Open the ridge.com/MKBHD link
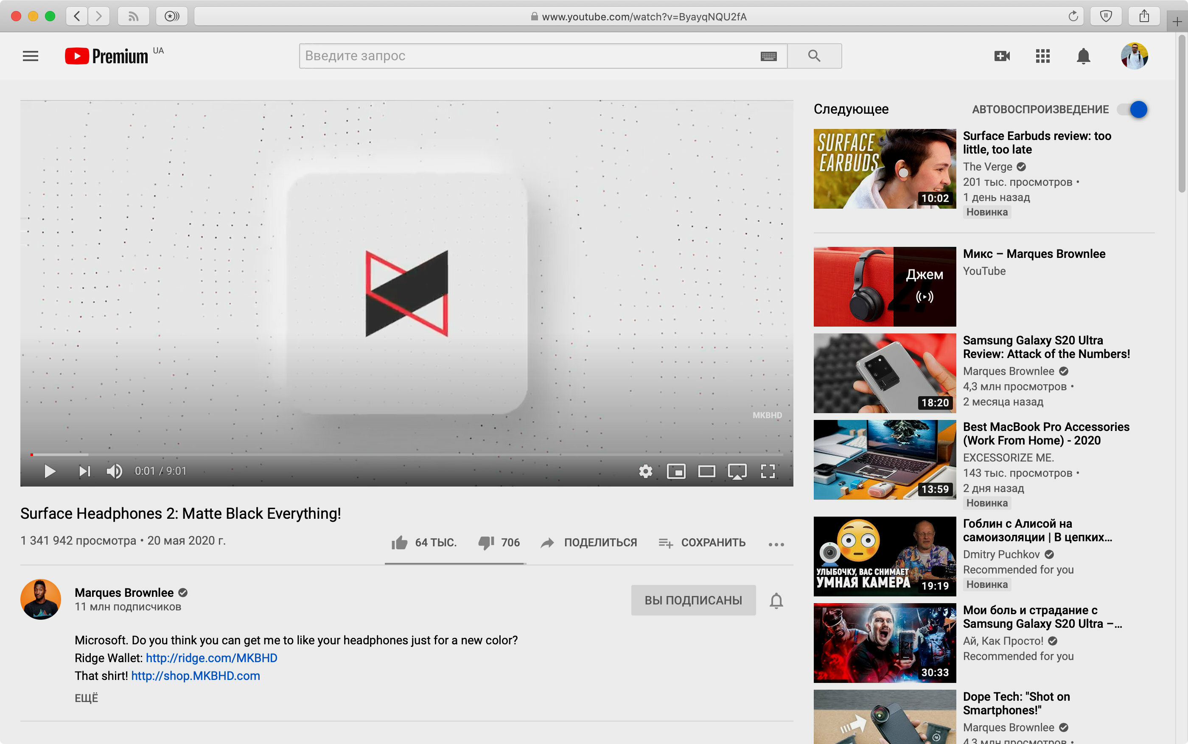 pos(212,658)
